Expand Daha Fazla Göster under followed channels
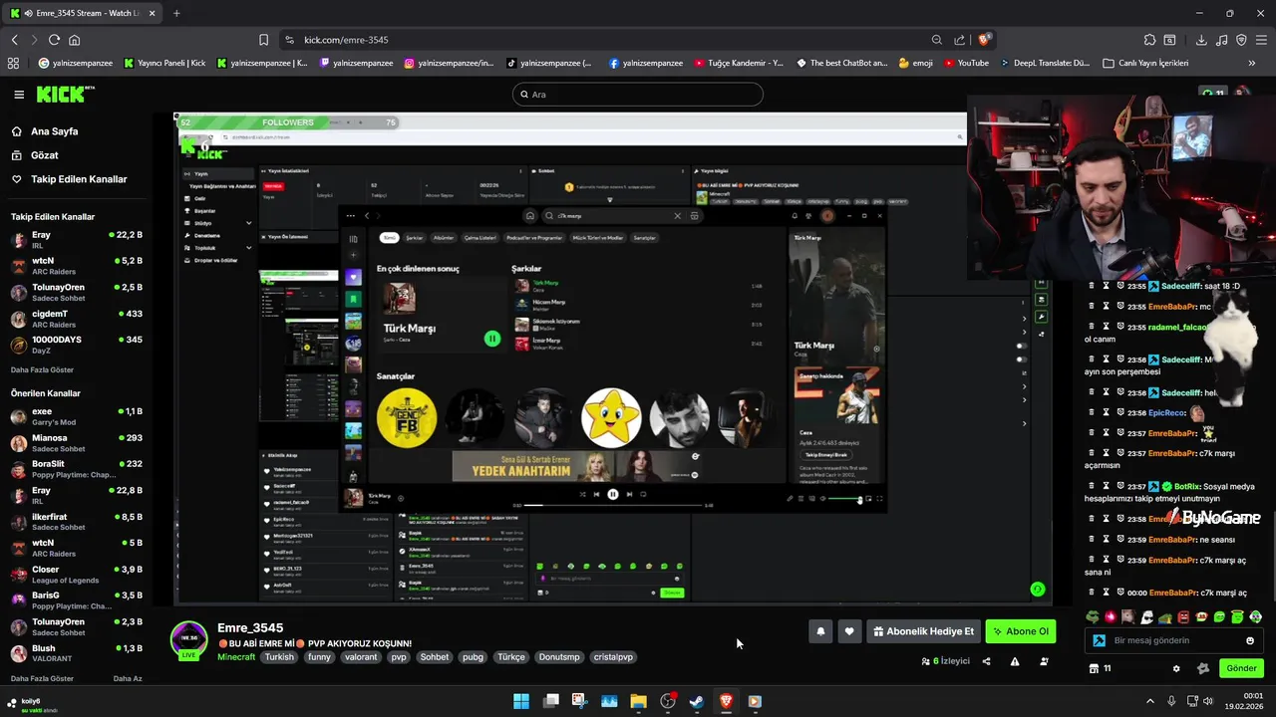Image resolution: width=1276 pixels, height=717 pixels. point(42,369)
